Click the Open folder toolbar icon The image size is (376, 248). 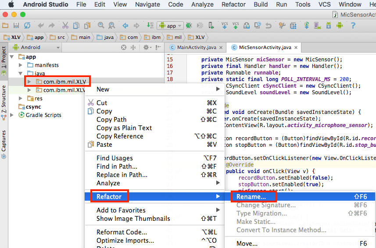[x=5, y=25]
